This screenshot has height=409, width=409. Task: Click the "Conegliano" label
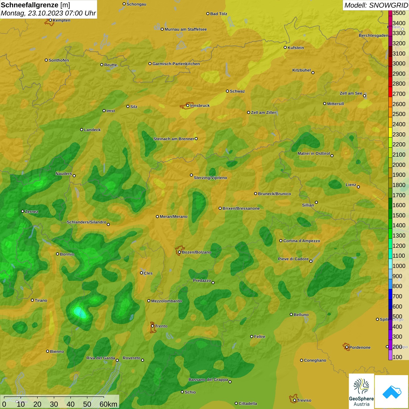click(x=315, y=360)
